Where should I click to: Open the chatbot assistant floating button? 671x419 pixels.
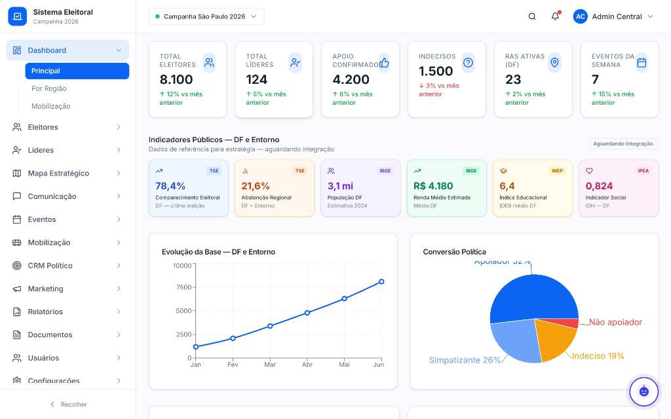(x=643, y=391)
